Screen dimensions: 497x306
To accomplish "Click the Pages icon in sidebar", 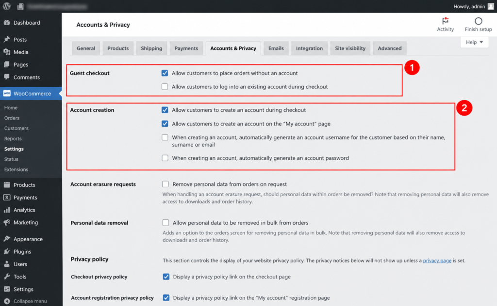I will click(x=7, y=64).
